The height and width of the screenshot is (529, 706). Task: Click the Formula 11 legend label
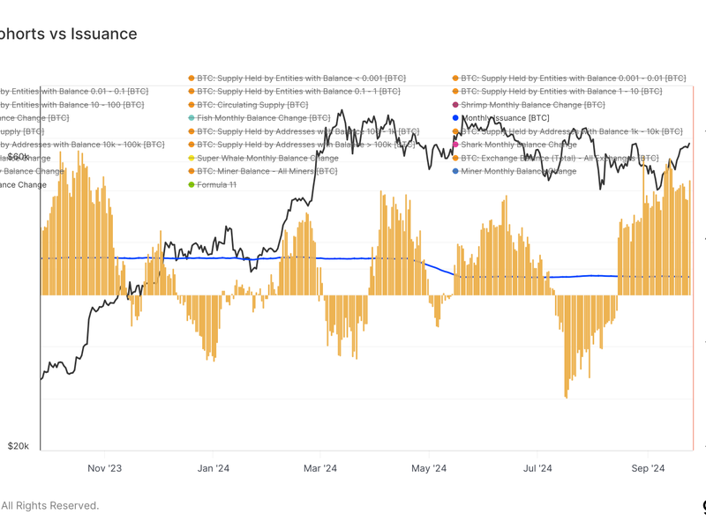(216, 184)
